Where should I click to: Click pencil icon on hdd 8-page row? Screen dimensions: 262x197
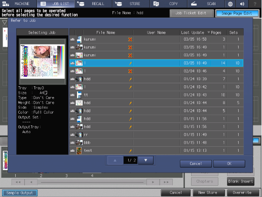130,103
